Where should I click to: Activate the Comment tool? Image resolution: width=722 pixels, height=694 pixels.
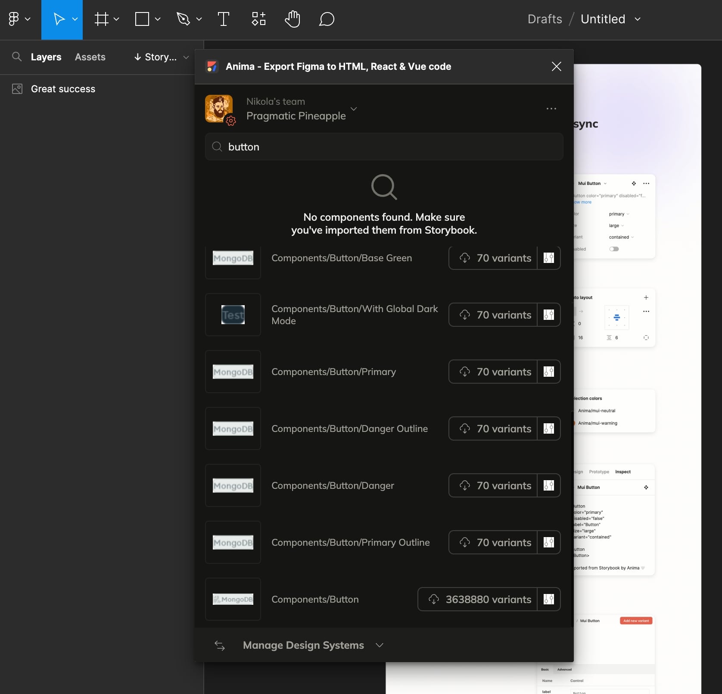point(327,19)
